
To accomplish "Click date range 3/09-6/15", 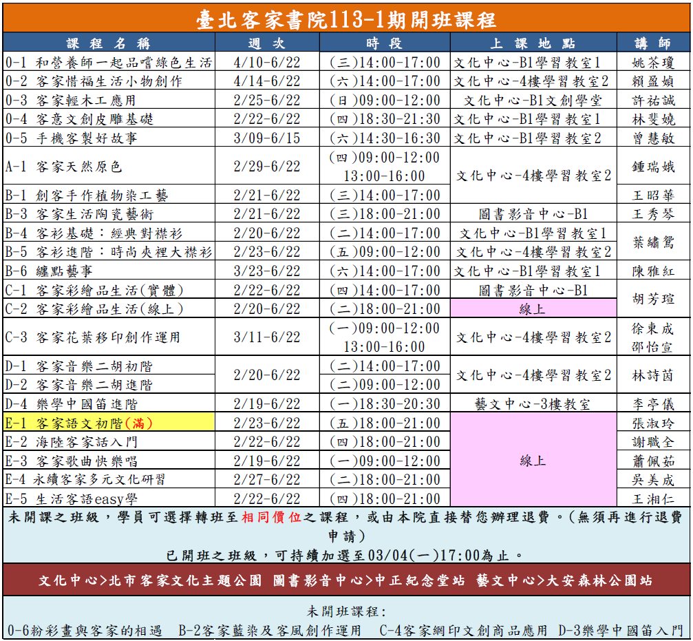I will [267, 138].
